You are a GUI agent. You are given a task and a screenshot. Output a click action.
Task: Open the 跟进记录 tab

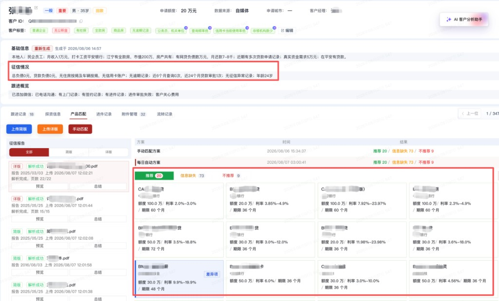tap(22, 114)
